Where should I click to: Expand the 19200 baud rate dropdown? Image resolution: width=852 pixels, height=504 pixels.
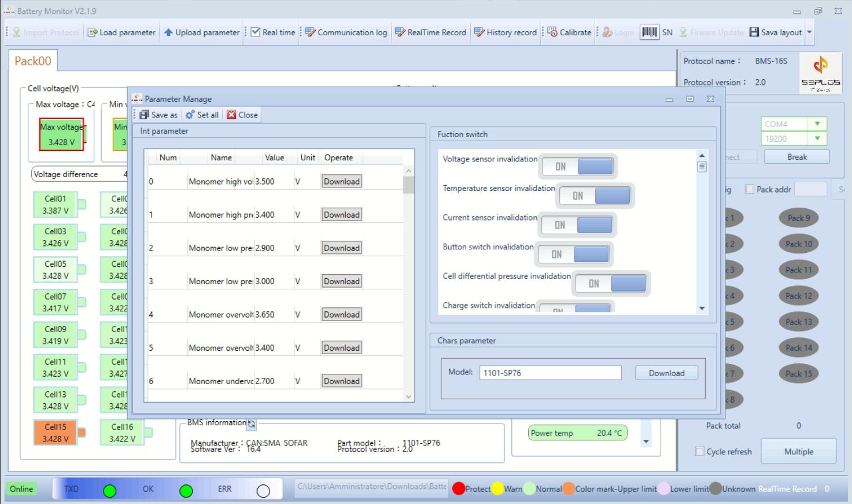817,138
